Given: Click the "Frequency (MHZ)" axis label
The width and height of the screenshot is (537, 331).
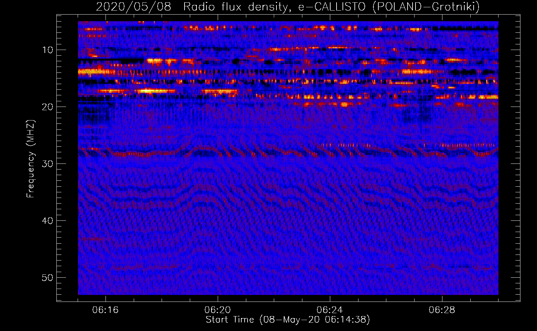Looking at the screenshot, I should pyautogui.click(x=31, y=159).
